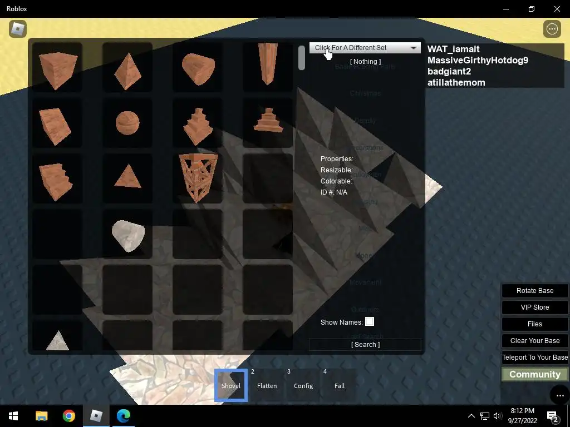Image resolution: width=570 pixels, height=427 pixels.
Task: Choose the wooden cylinder part
Action: click(198, 67)
